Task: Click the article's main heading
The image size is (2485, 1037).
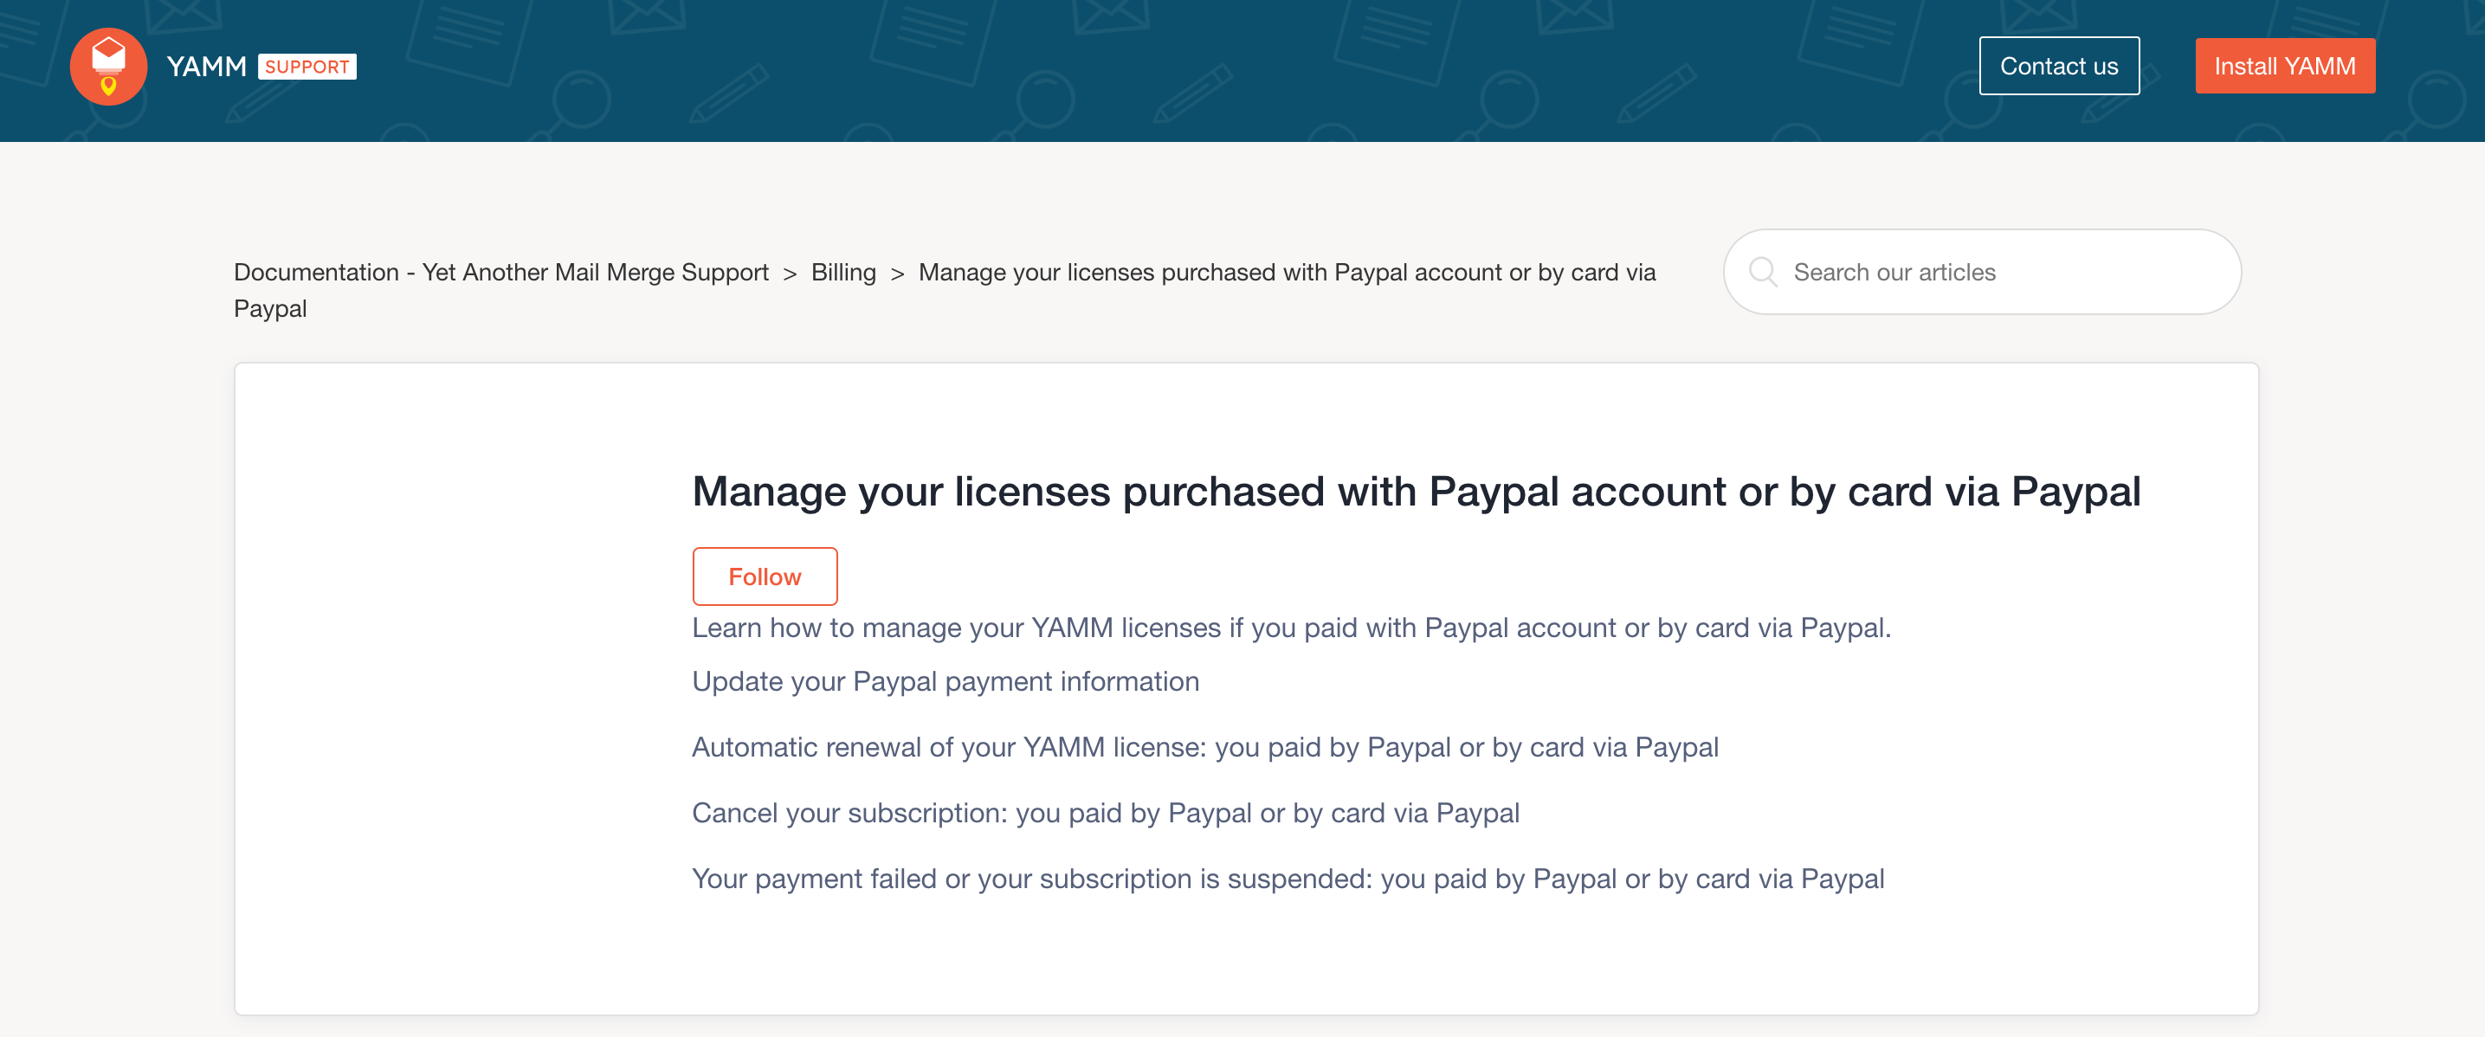Action: 1415,492
